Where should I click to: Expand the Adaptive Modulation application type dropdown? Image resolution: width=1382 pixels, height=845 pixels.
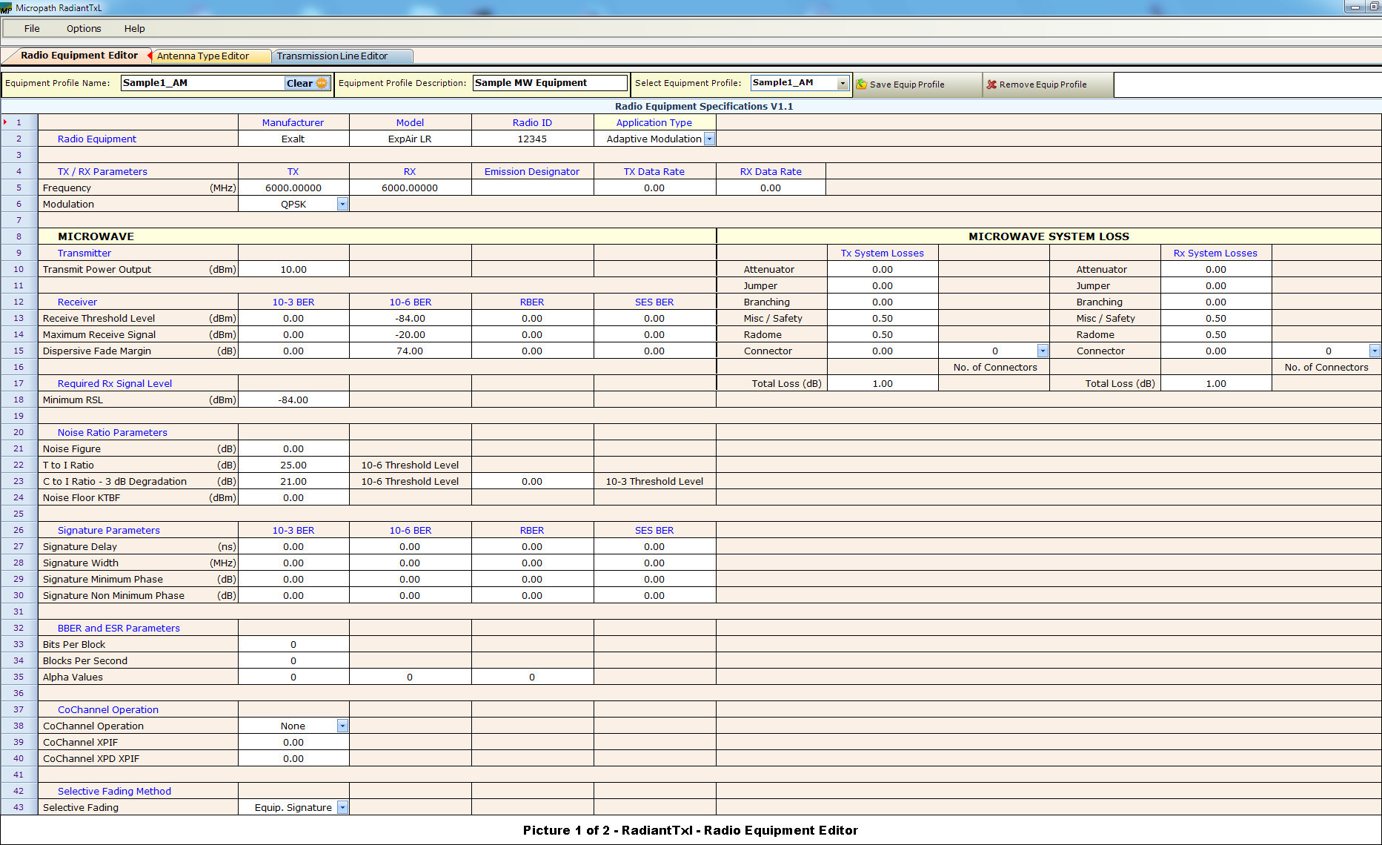coord(709,139)
